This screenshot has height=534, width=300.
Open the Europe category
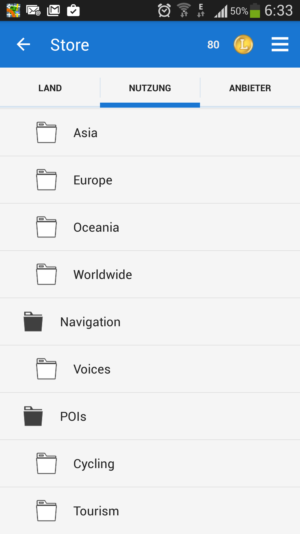coord(93,180)
